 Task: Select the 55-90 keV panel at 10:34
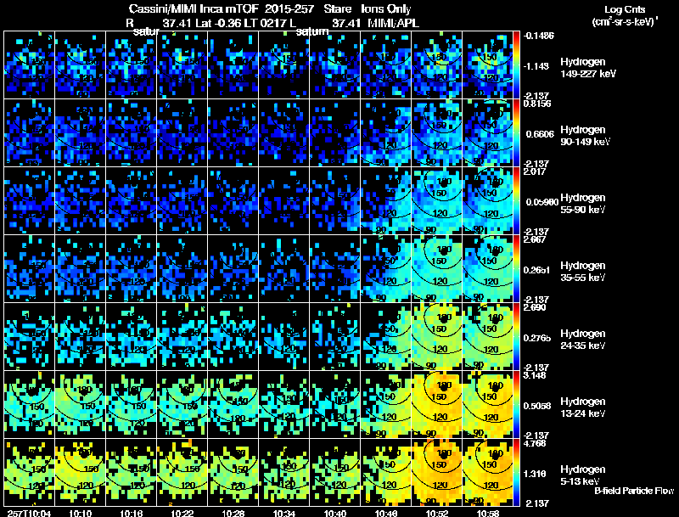(x=284, y=201)
